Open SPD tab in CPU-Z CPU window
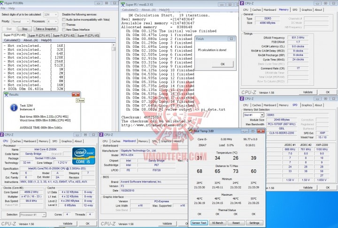The image size is (338, 228). 55,141
